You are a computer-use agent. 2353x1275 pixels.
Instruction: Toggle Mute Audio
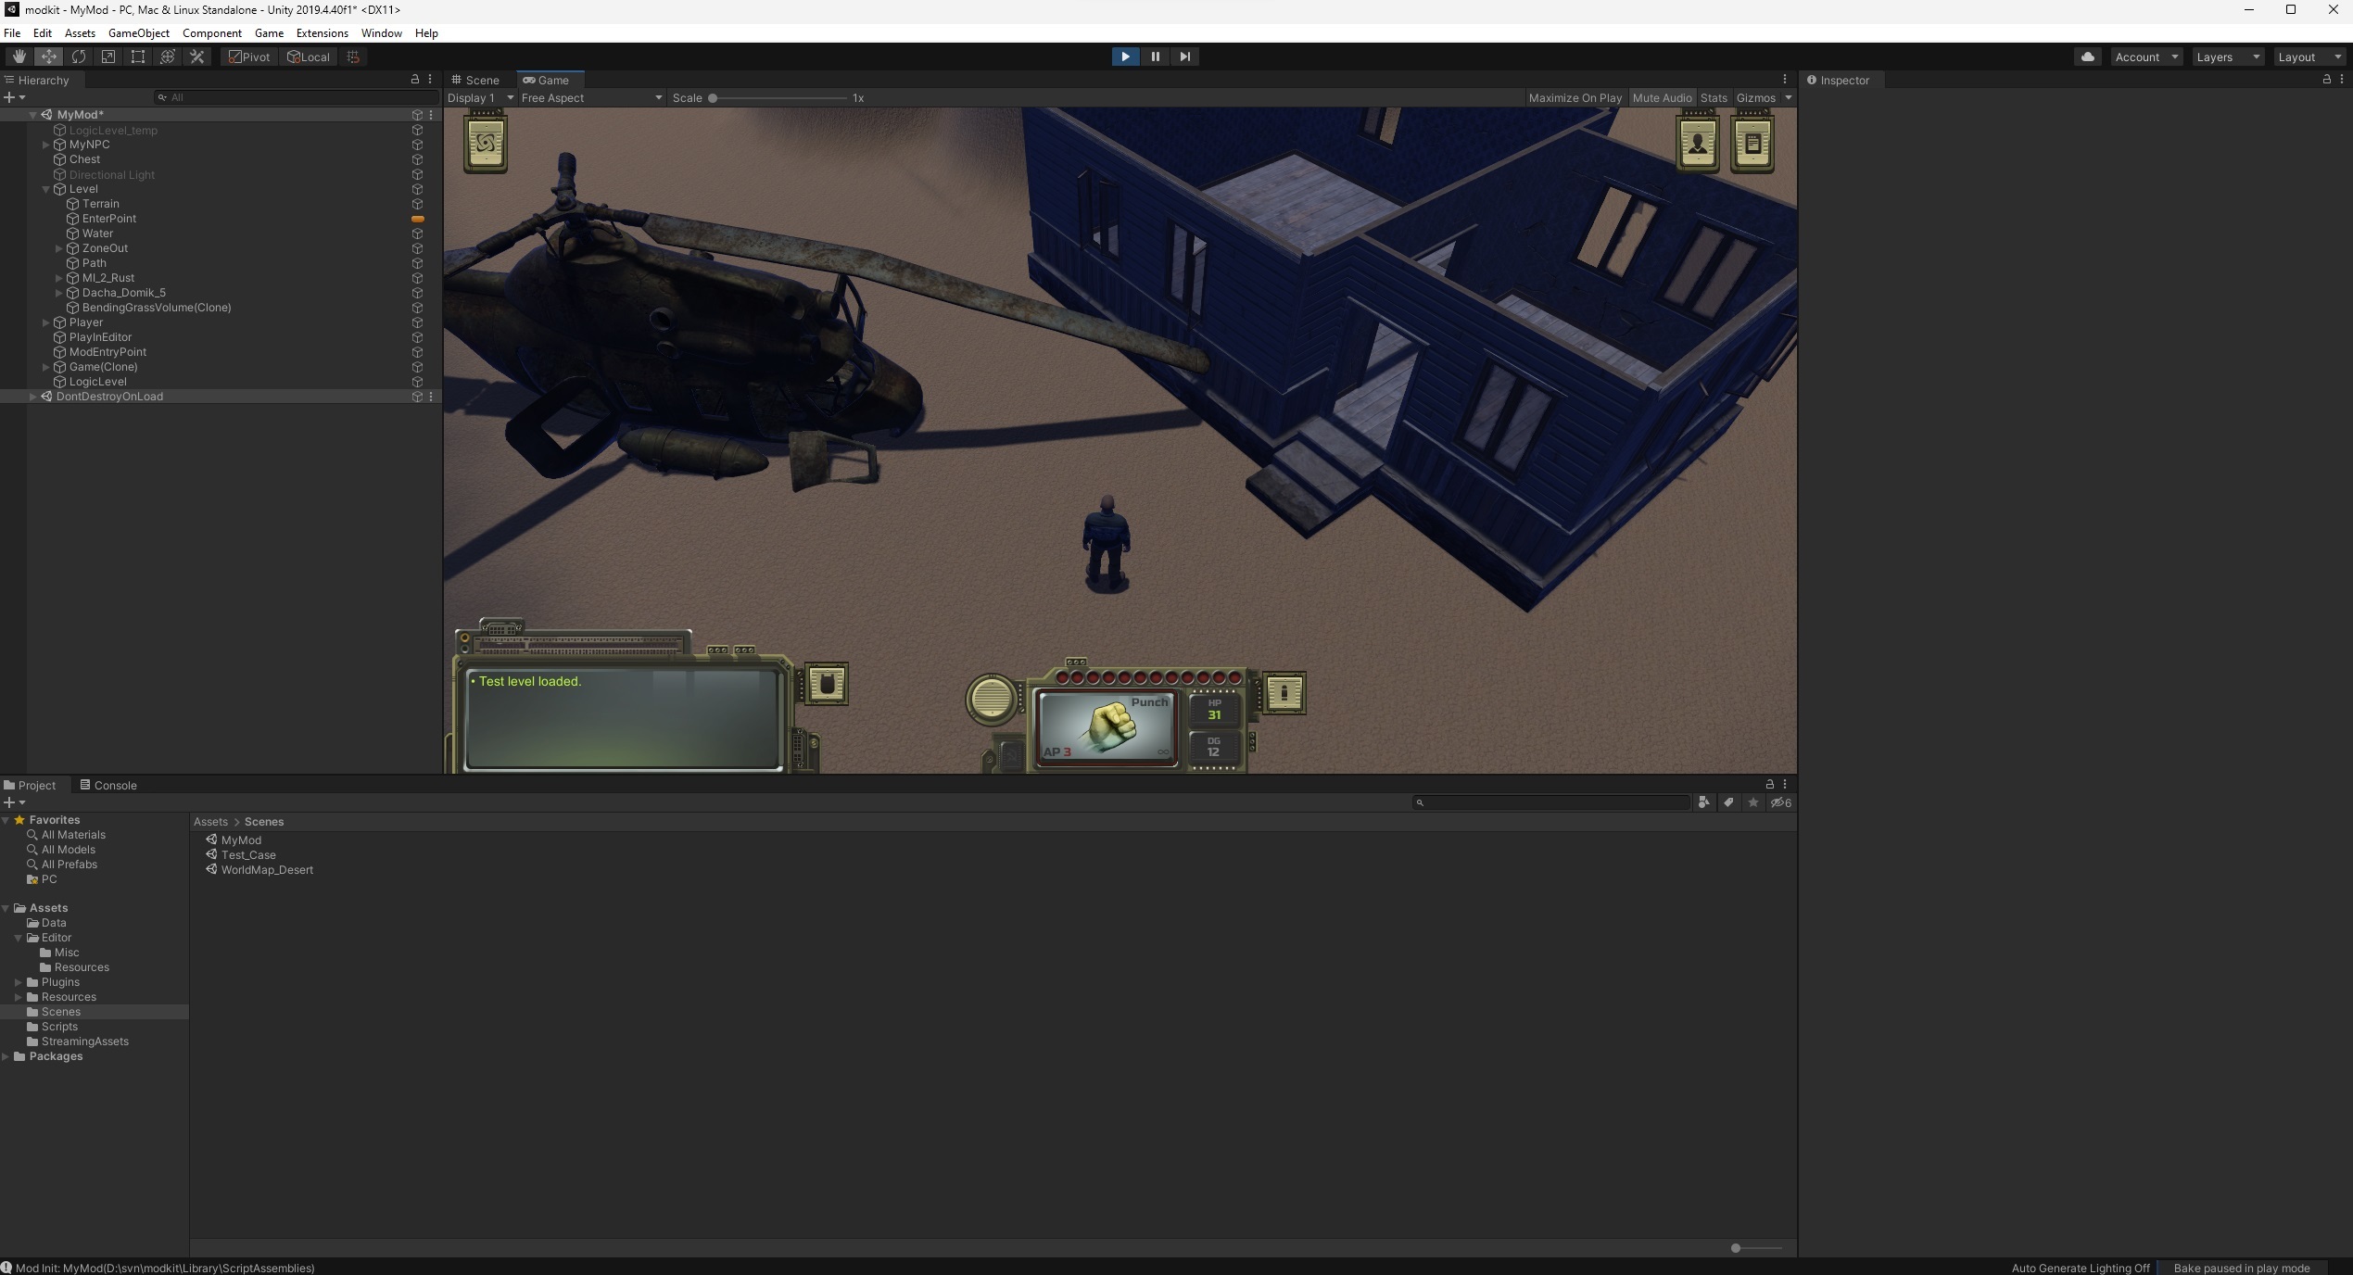point(1662,97)
